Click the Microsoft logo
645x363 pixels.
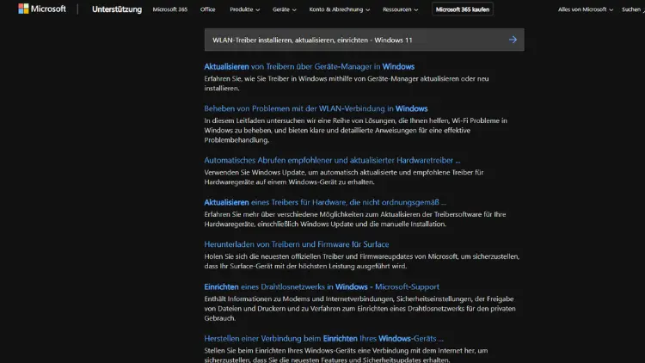coord(42,9)
